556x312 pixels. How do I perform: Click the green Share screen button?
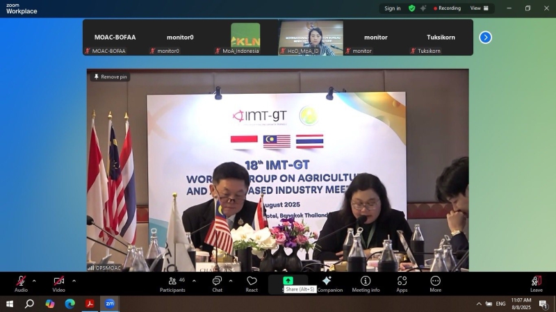tap(288, 281)
